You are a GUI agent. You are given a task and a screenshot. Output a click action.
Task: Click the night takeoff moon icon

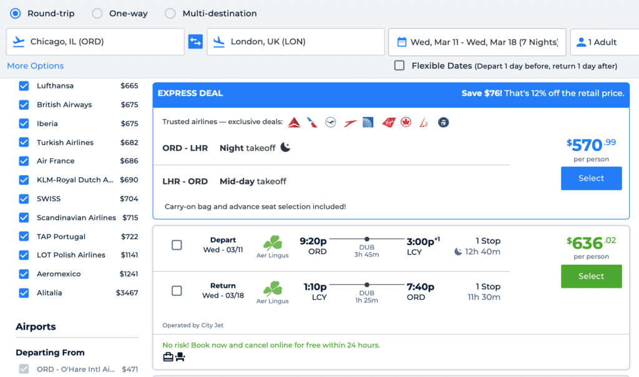point(285,148)
